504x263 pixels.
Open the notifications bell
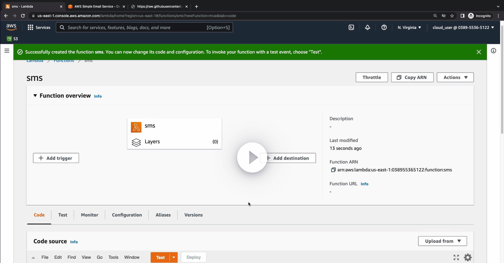[368, 27]
